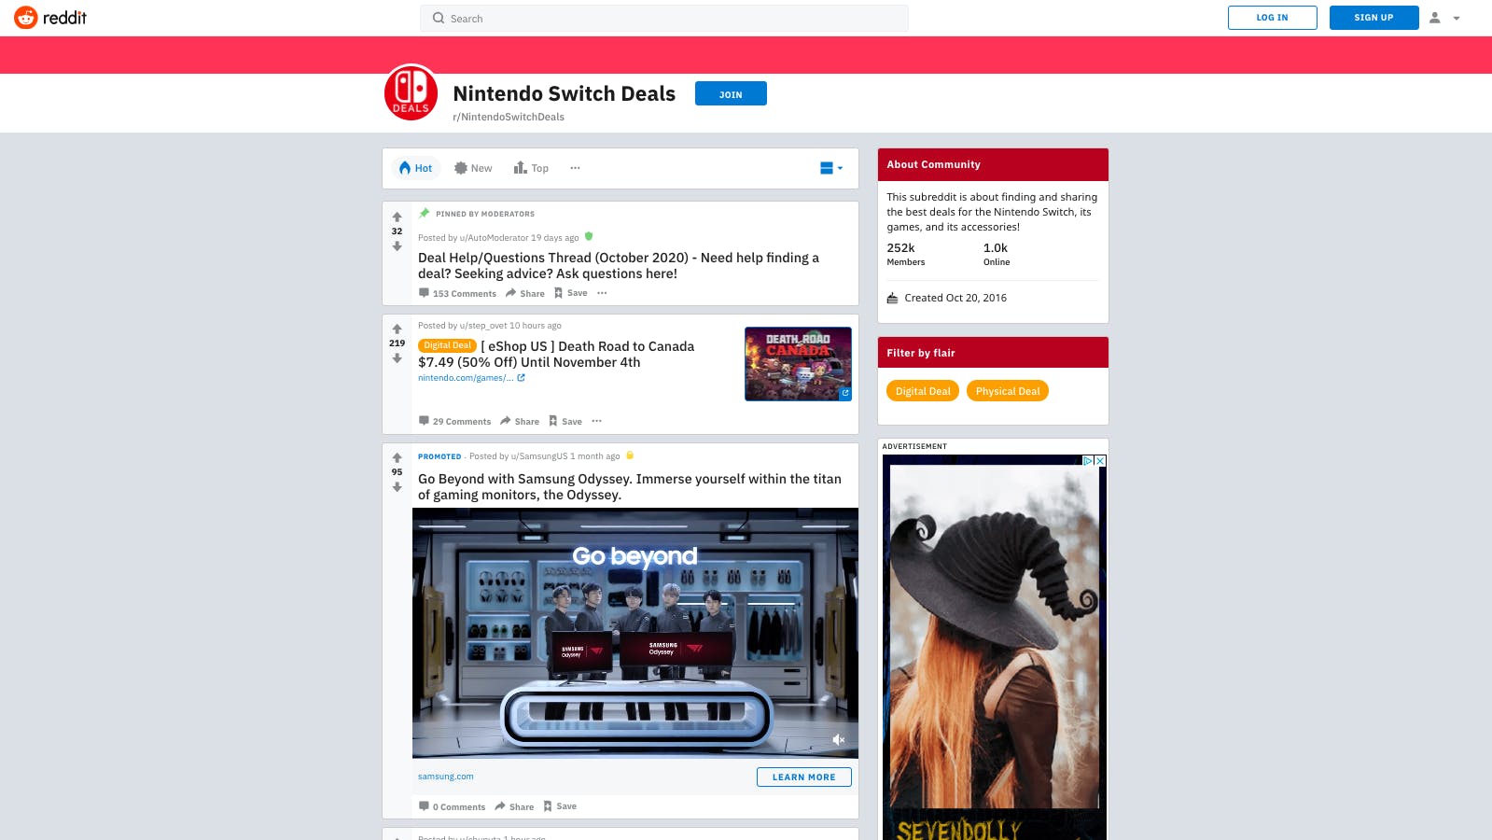Image resolution: width=1492 pixels, height=840 pixels.
Task: Click the Nintendo Switch Deals community avatar
Action: tap(411, 92)
